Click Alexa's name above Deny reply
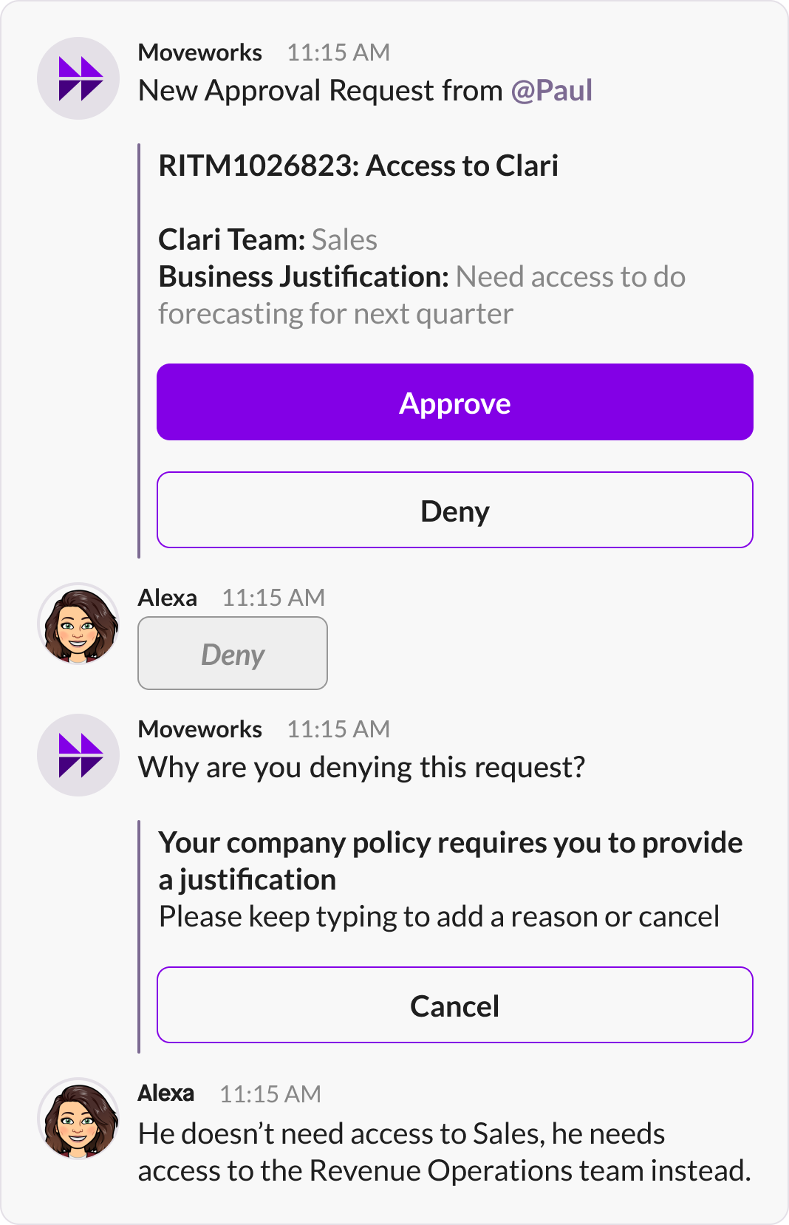Image resolution: width=789 pixels, height=1225 pixels. (x=168, y=598)
